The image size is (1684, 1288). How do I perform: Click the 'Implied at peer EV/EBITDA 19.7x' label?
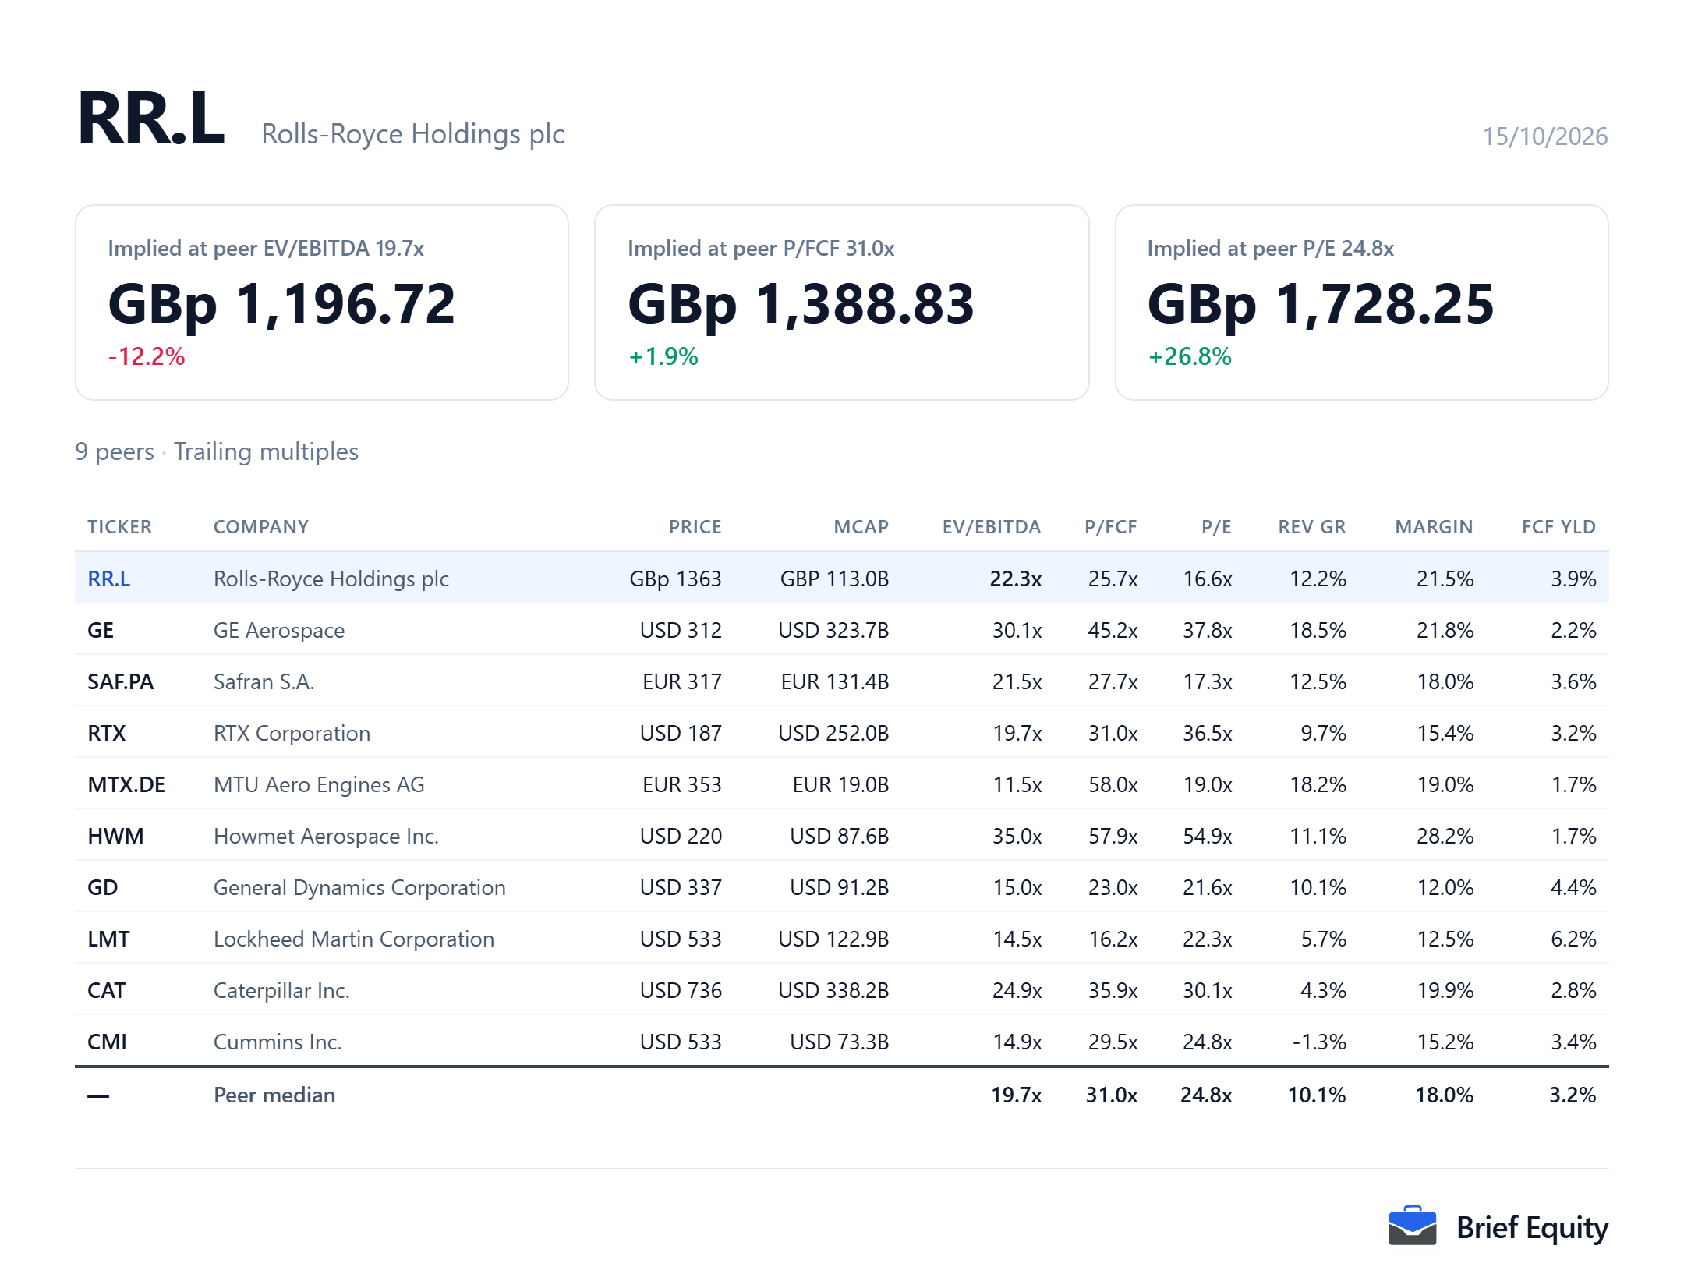pos(266,248)
